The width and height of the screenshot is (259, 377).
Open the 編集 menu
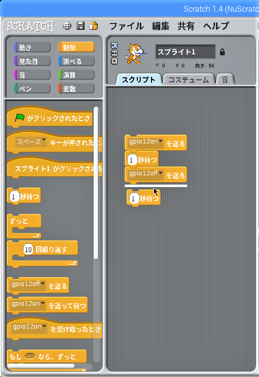[161, 26]
